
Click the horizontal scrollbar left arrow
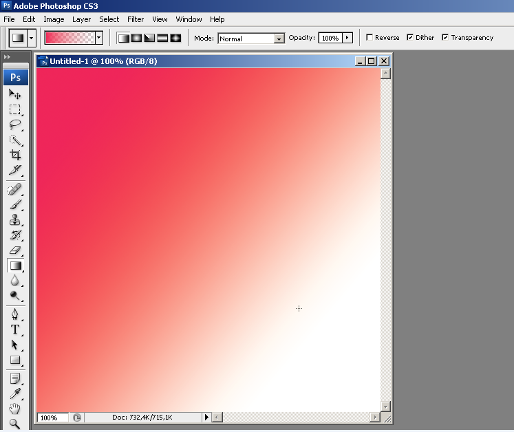click(x=217, y=418)
